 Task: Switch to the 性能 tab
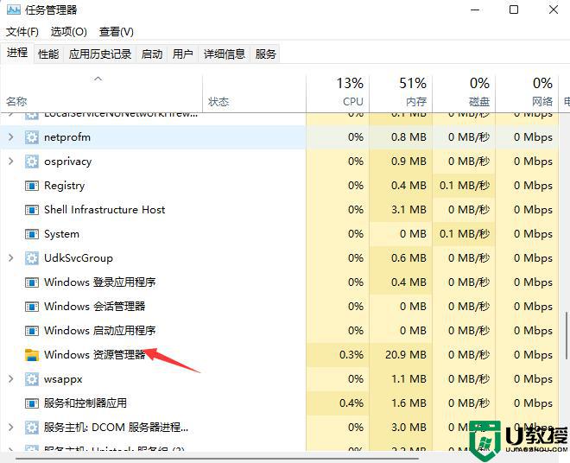pyautogui.click(x=48, y=54)
